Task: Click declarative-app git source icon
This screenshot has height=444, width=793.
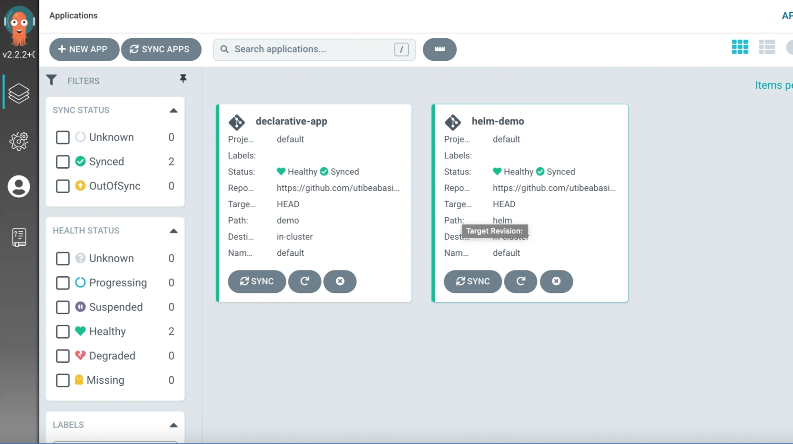Action: (237, 122)
